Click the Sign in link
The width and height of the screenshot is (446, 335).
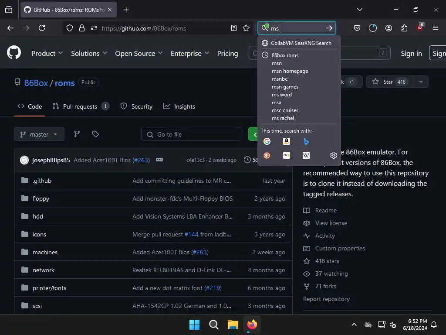(411, 53)
